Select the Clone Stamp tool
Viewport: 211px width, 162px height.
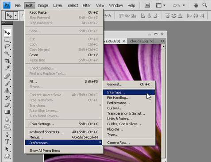7,91
